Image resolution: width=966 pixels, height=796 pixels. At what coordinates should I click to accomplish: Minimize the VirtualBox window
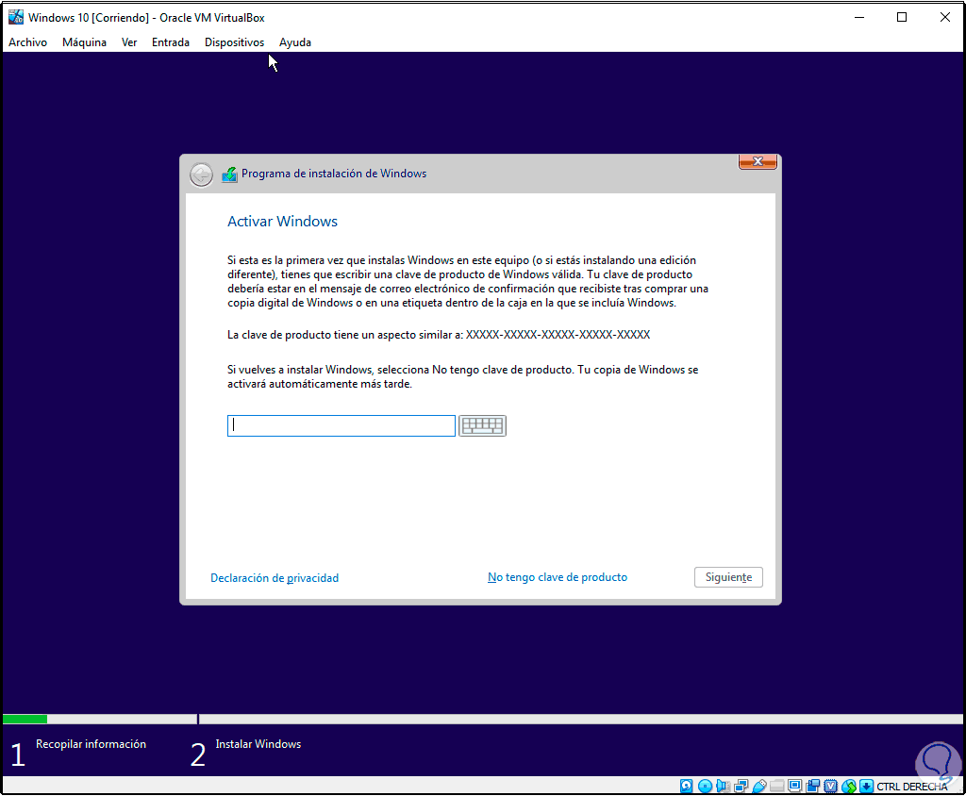pyautogui.click(x=859, y=17)
